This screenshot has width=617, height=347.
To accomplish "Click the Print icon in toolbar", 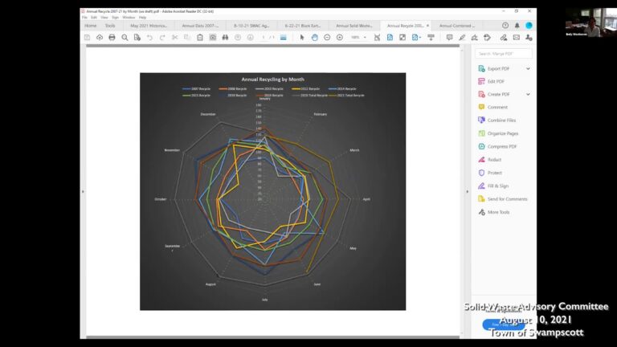I will click(112, 38).
